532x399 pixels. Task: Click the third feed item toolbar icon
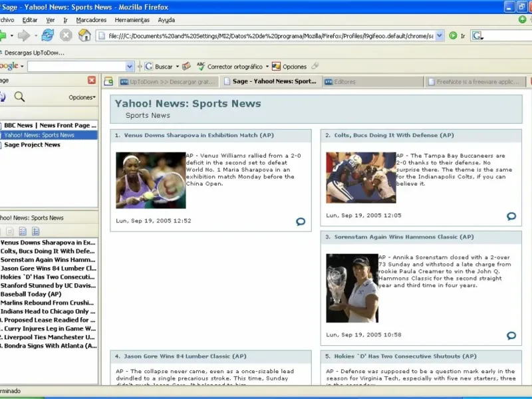[x=23, y=231]
